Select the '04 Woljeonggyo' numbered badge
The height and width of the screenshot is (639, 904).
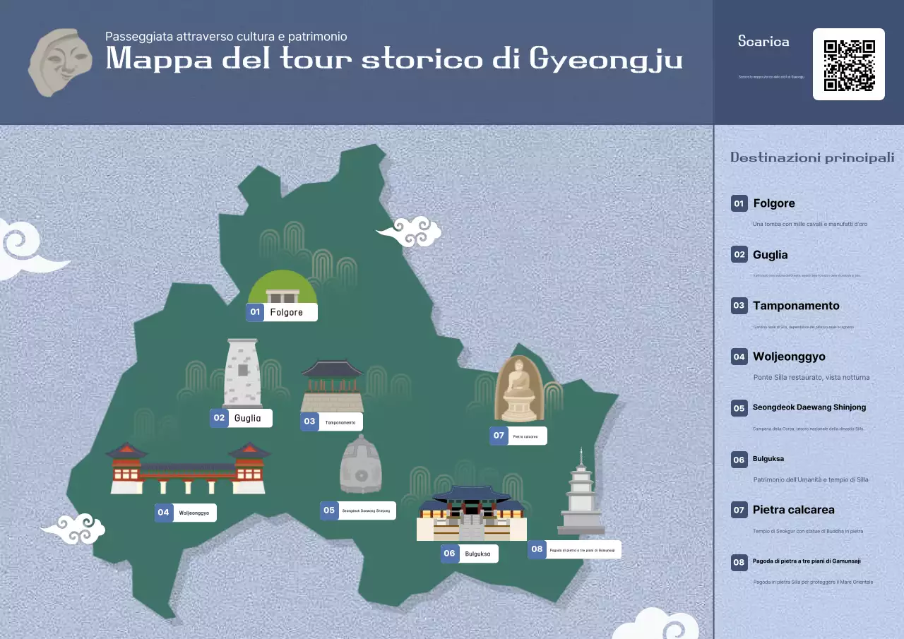164,513
